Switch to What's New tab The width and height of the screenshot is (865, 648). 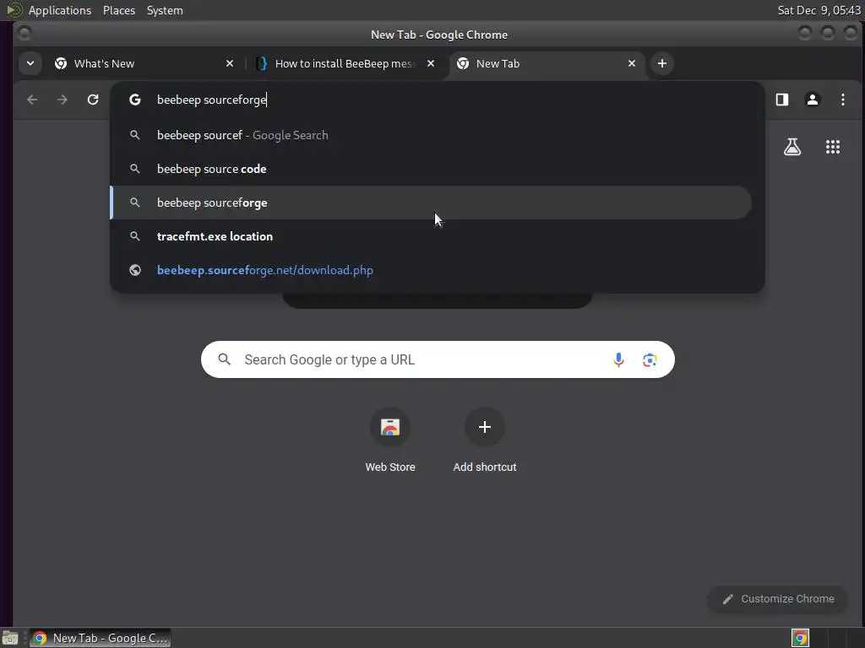tap(144, 63)
